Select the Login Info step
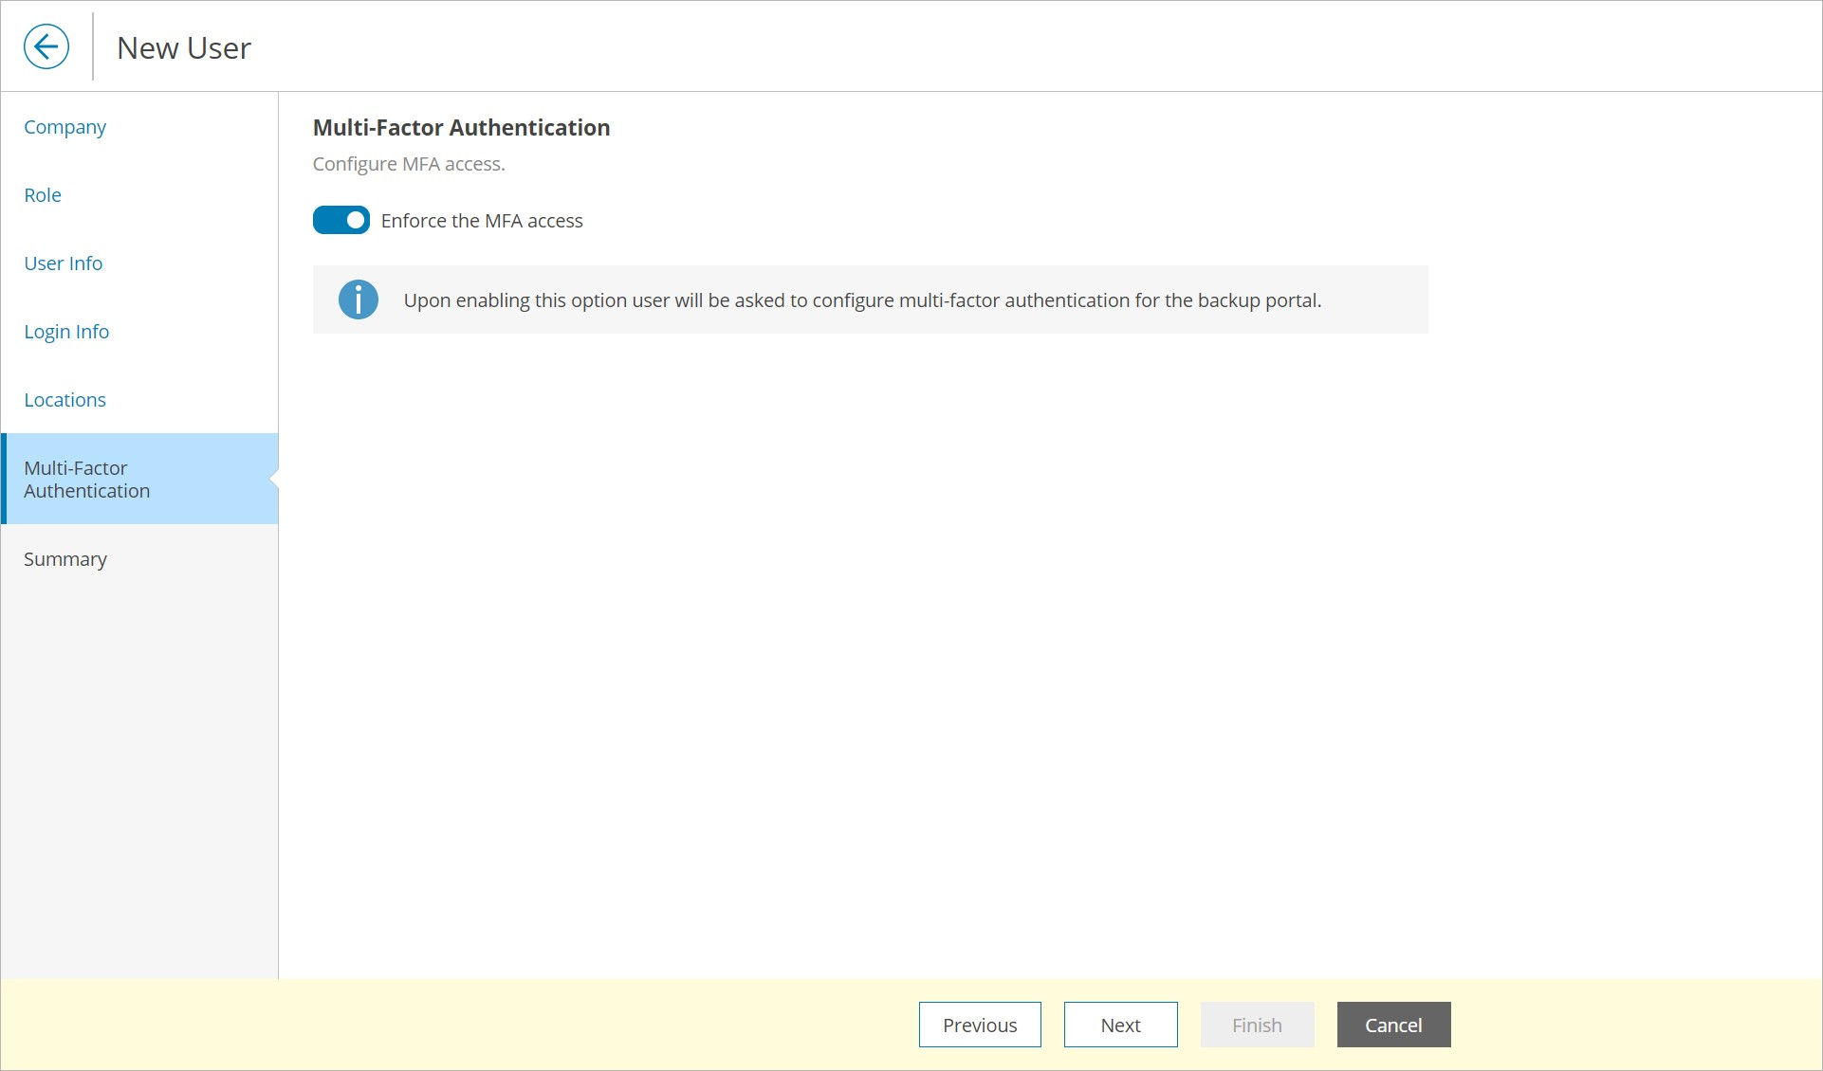The image size is (1823, 1071). coord(66,332)
